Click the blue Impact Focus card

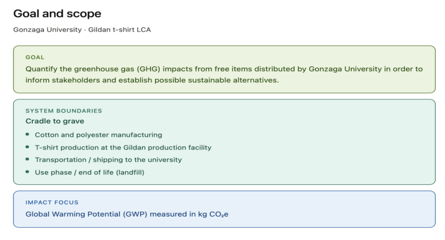pyautogui.click(x=224, y=209)
